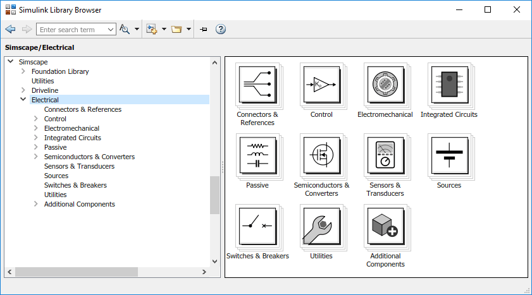Open the Integrated Circuits library icon
This screenshot has height=295, width=532.
pos(450,85)
